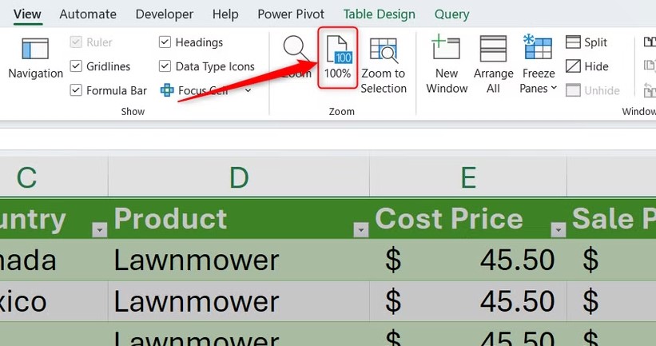Select column C header
Screen dimensions: 656x346
(x=54, y=177)
